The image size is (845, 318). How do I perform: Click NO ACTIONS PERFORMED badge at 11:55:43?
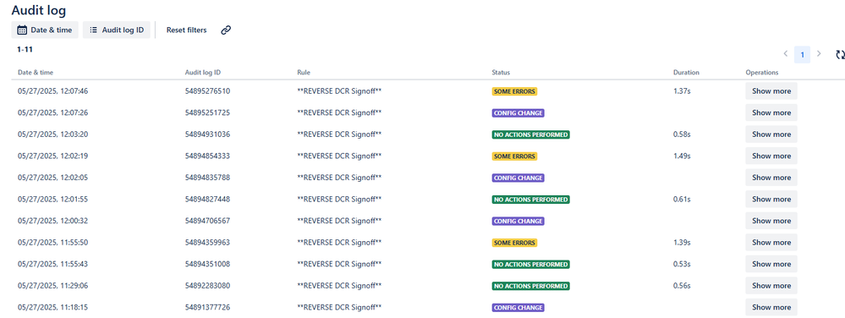531,264
